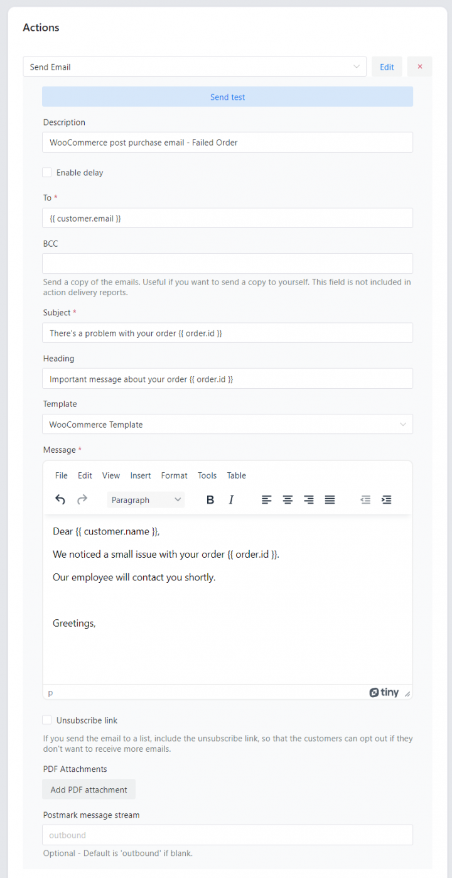This screenshot has width=452, height=878.
Task: Click the Undo icon in the editor
Action: 60,499
